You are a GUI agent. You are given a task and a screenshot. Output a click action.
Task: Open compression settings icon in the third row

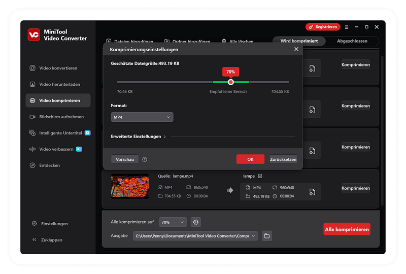(312, 151)
